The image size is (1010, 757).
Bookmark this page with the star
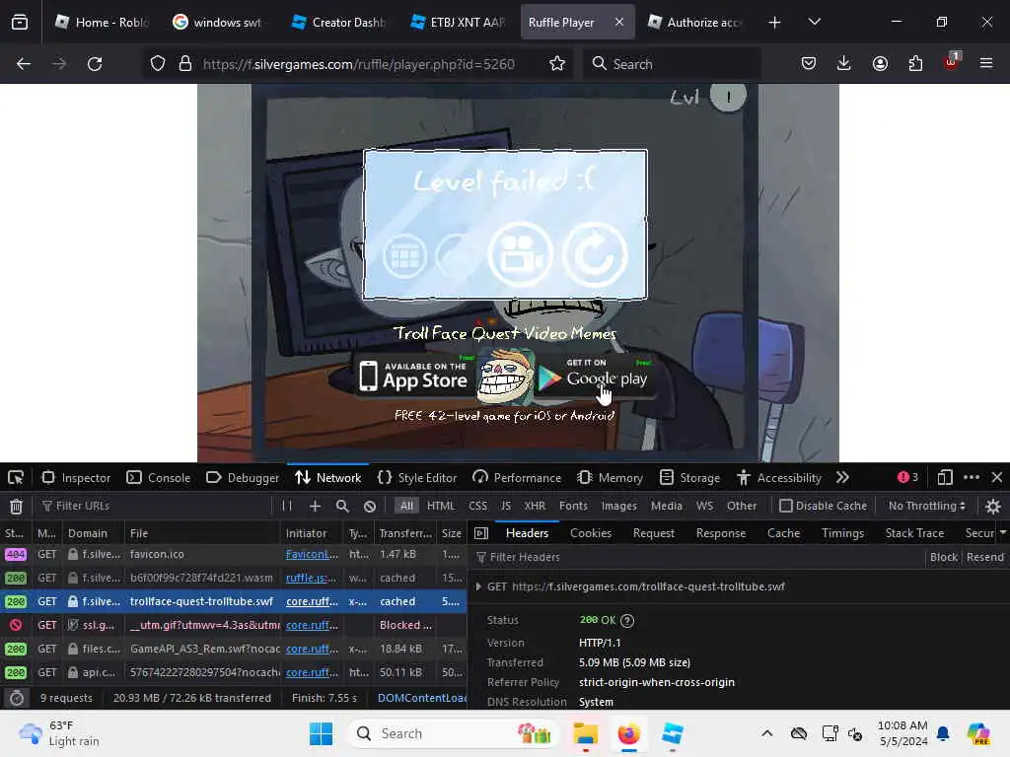click(x=557, y=64)
